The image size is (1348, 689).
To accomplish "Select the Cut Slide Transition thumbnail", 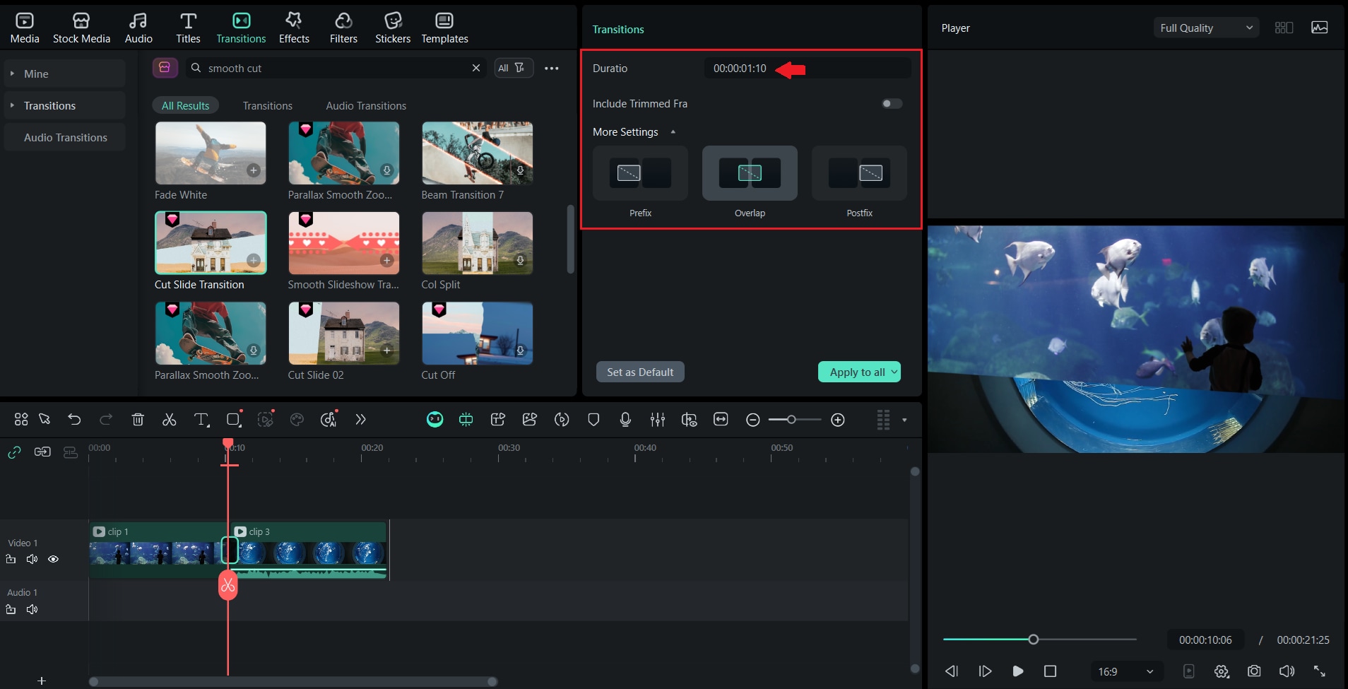I will 211,243.
